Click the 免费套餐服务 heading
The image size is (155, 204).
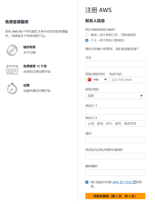17,22
